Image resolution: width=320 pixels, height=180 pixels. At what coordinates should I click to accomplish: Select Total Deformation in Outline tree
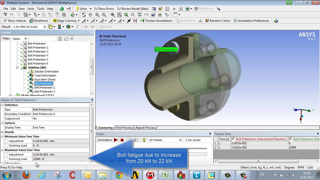tap(45, 75)
